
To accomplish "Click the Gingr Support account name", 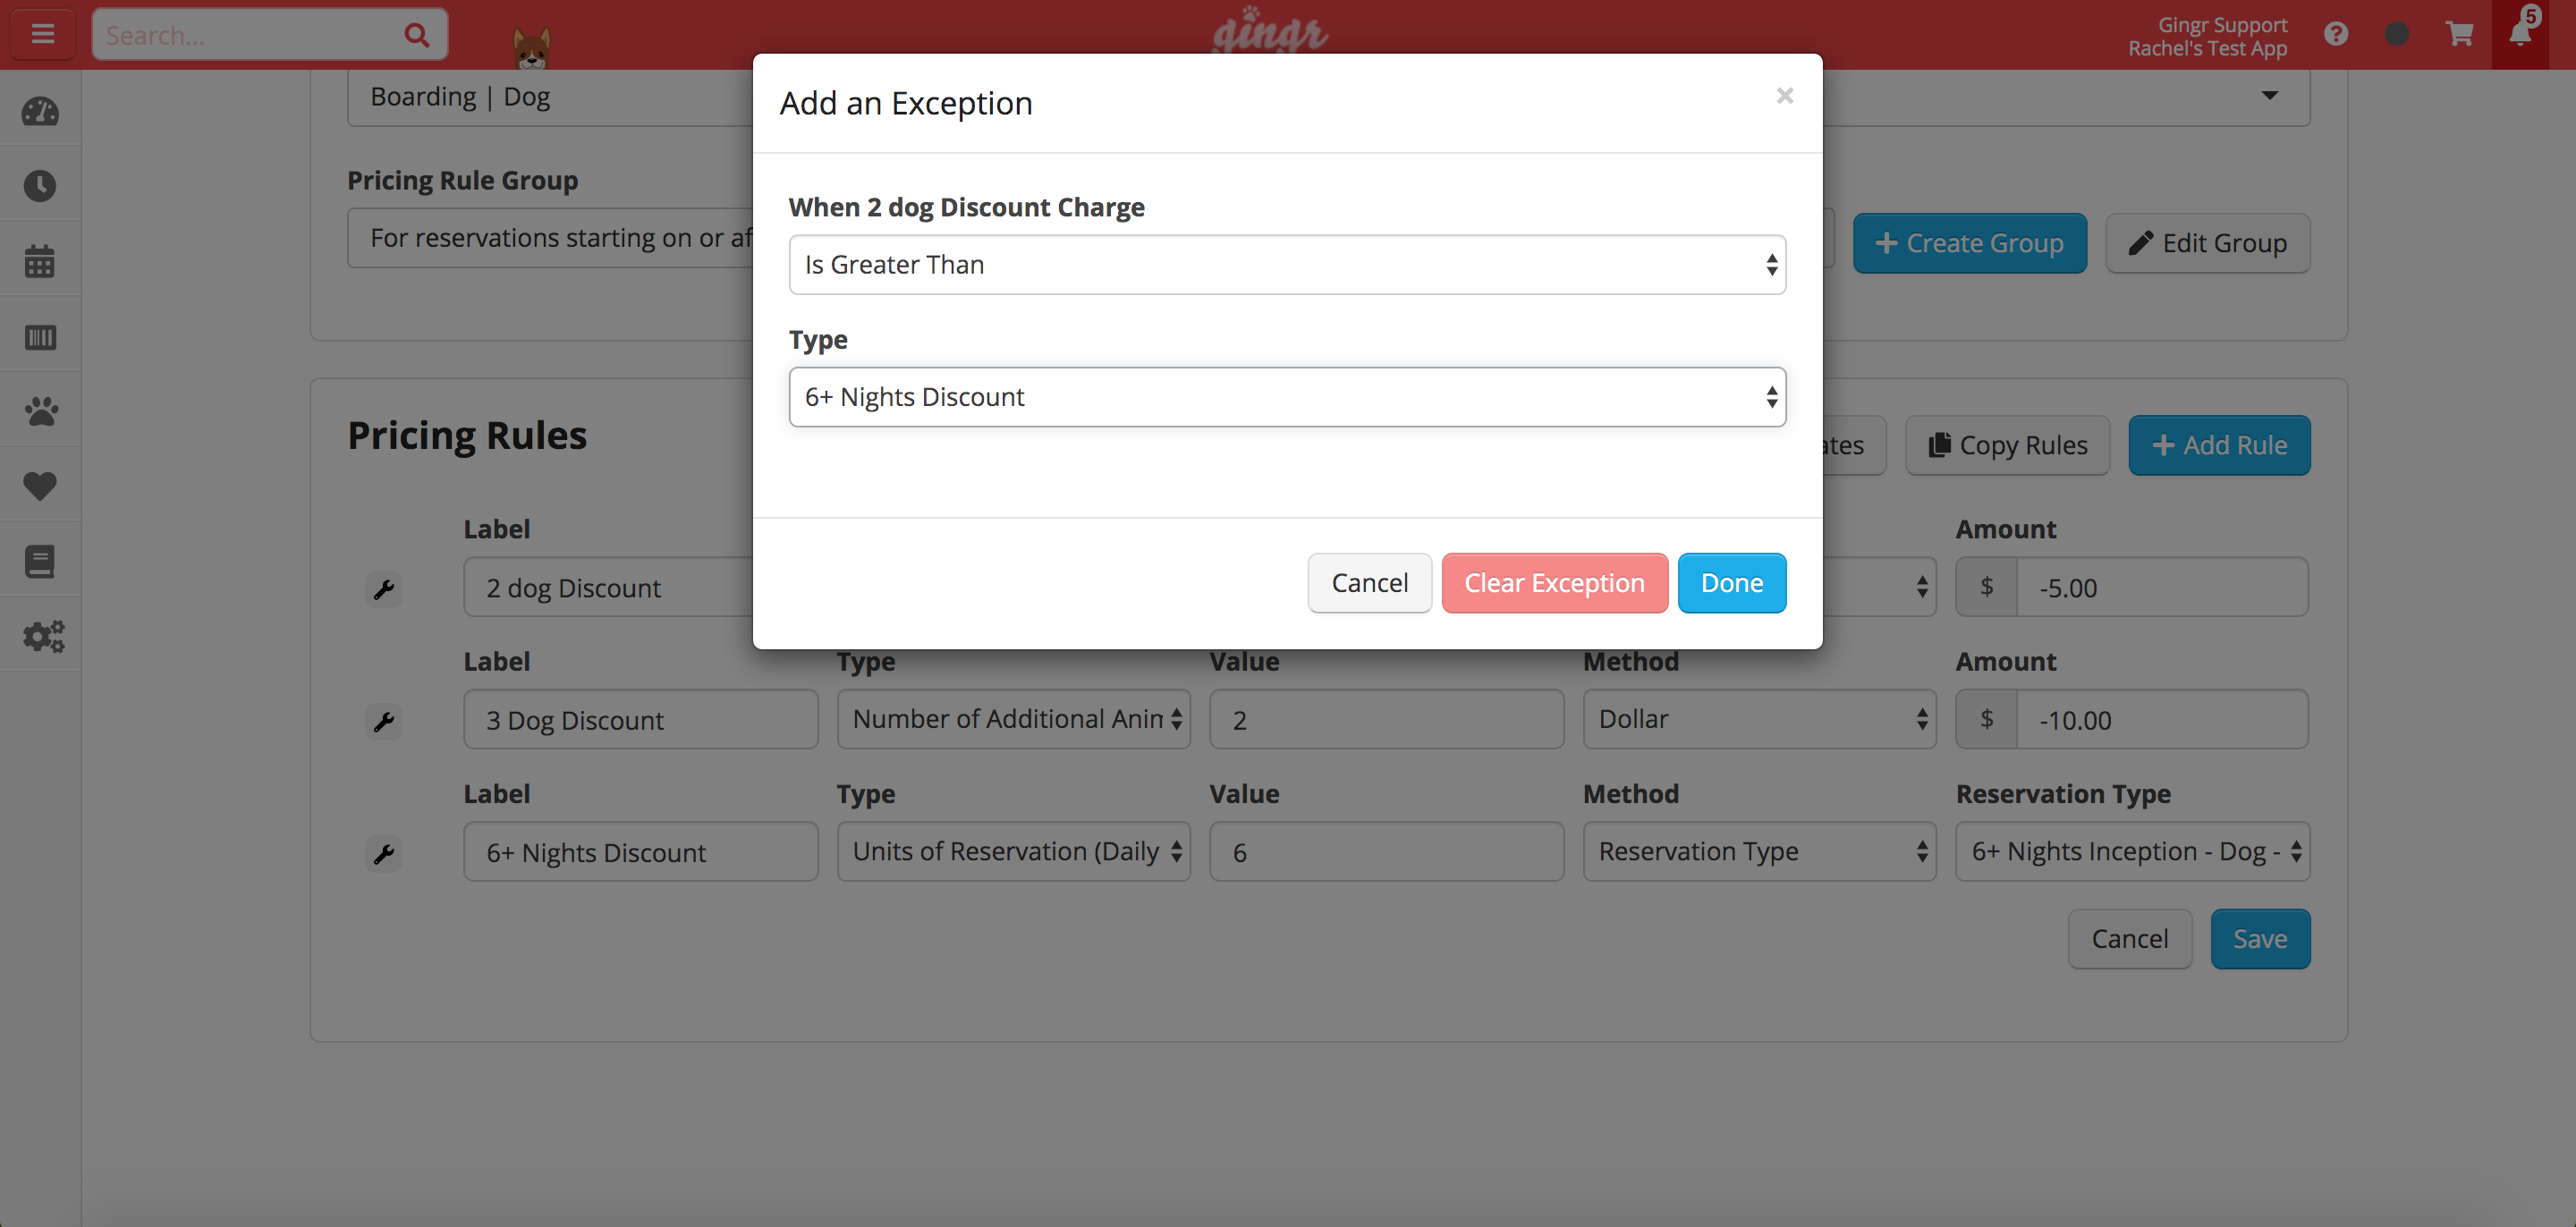I will [x=2222, y=25].
